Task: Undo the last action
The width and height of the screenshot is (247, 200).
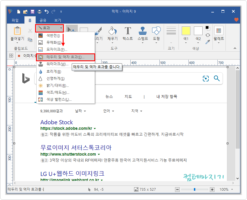Action: [46, 12]
